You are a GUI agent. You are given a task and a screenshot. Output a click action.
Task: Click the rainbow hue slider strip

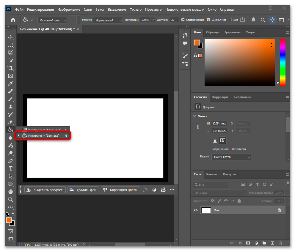click(283, 63)
